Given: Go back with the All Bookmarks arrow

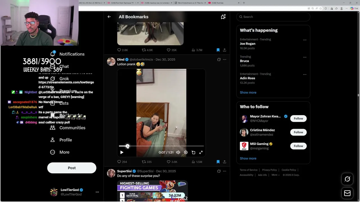Looking at the screenshot, I should 109,17.
